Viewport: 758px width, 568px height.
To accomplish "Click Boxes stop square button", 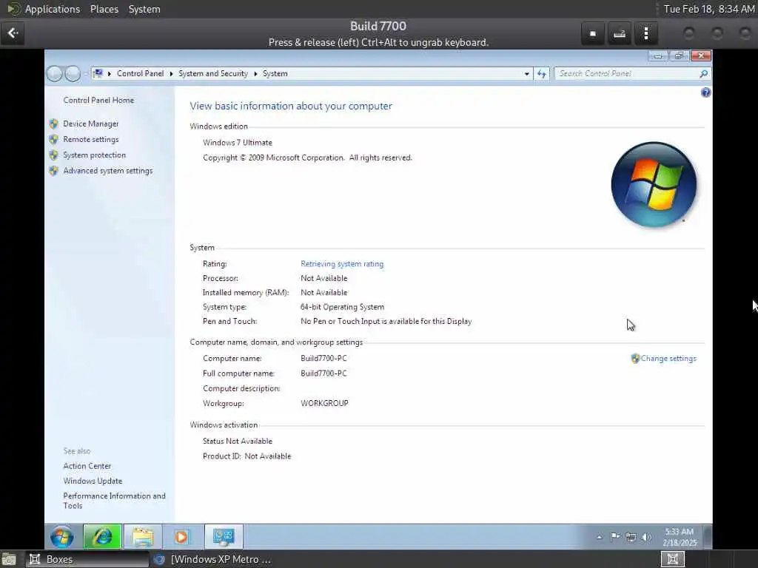I will [593, 33].
